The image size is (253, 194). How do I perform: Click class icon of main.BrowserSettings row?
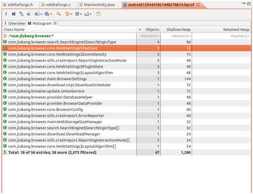coord(5,78)
